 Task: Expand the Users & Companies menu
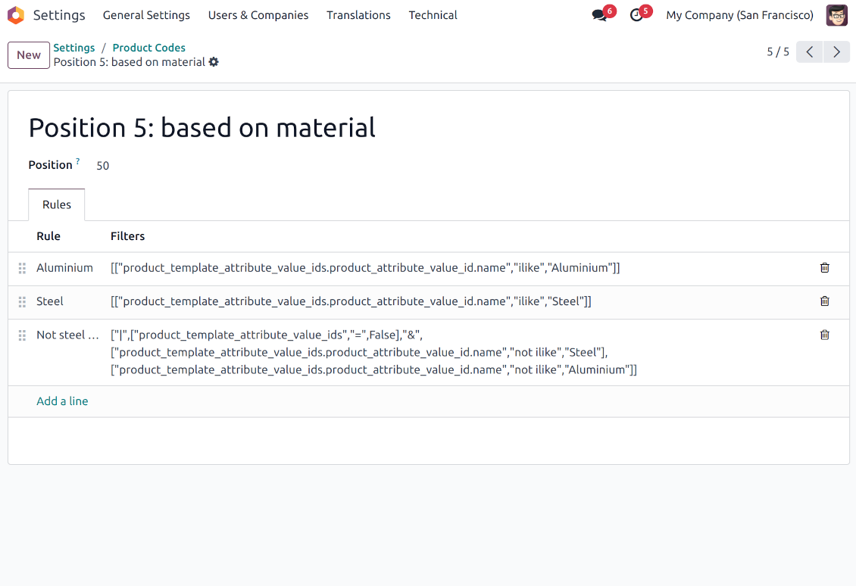[x=258, y=15]
